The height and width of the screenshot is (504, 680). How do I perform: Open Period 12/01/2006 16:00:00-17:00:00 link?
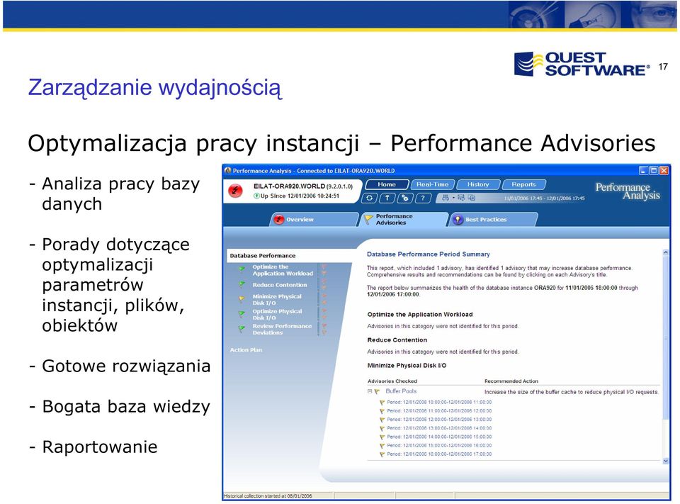point(439,454)
